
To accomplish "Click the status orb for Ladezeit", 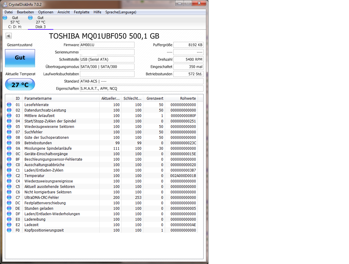I will 9,225.
